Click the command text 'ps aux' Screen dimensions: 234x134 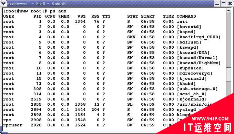(58, 11)
